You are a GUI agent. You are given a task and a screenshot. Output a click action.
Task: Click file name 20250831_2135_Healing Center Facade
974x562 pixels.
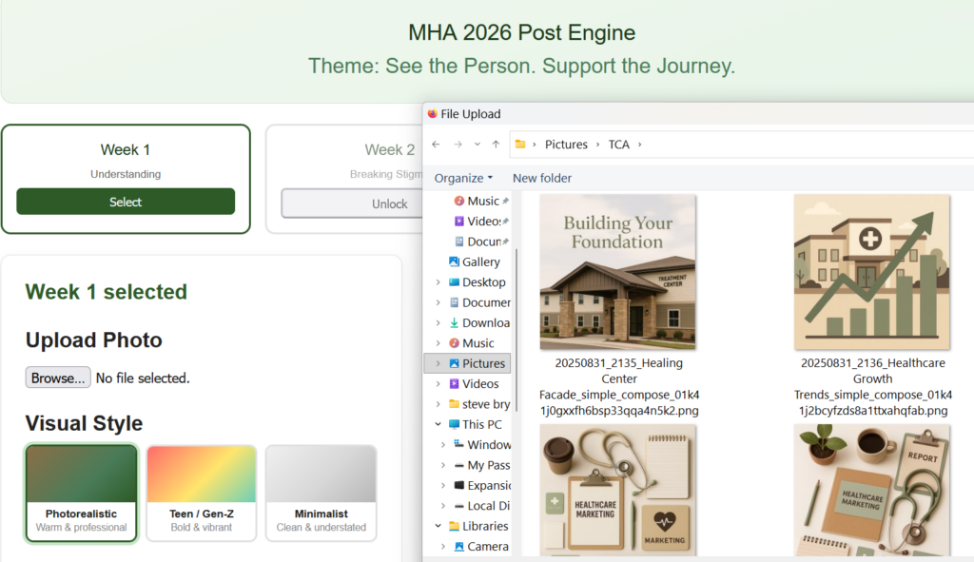[x=618, y=386]
